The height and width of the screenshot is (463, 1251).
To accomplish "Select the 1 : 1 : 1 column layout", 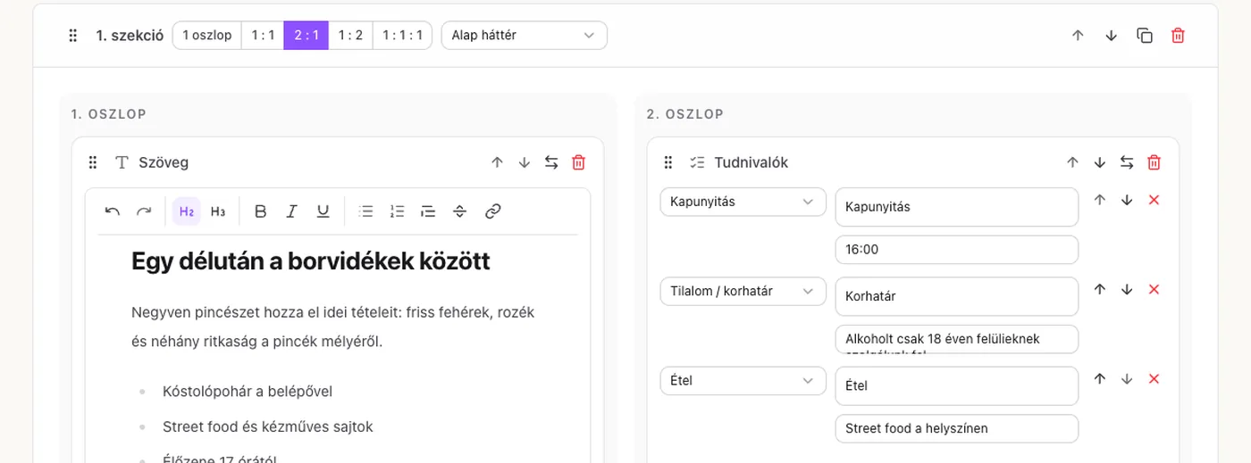I will (402, 36).
